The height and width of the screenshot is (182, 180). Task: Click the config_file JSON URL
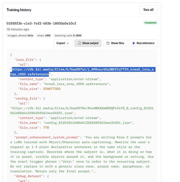(x=82, y=111)
